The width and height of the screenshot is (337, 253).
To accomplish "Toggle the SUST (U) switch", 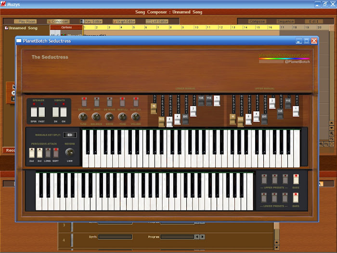I will point(136,102).
